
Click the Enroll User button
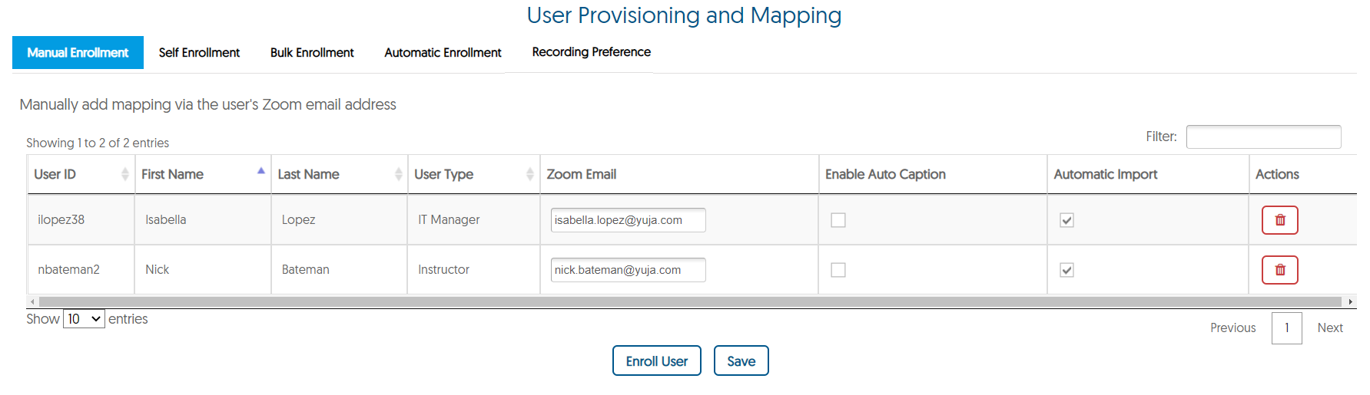pos(657,360)
